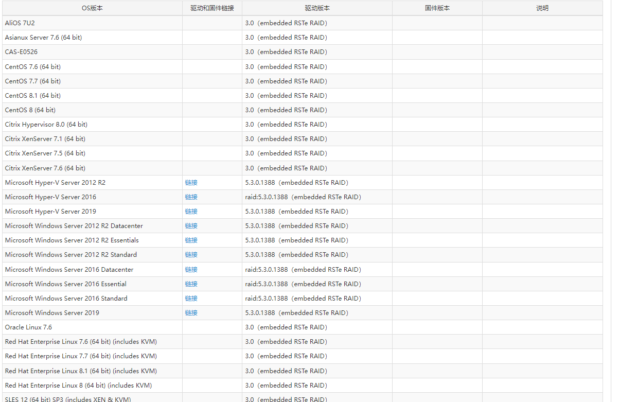
Task: Select the Oracle Linux 7.6 cell
Action: (92, 327)
